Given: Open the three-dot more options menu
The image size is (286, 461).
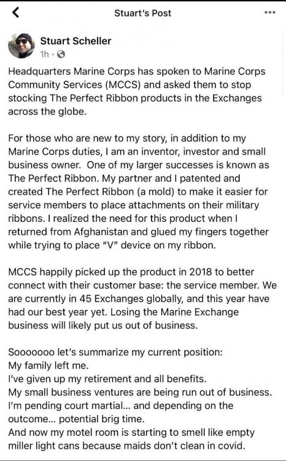Looking at the screenshot, I should [x=269, y=13].
